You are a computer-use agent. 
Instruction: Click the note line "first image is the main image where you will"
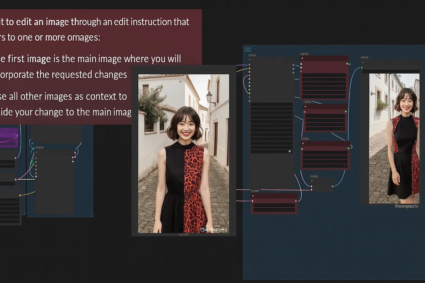click(x=94, y=59)
